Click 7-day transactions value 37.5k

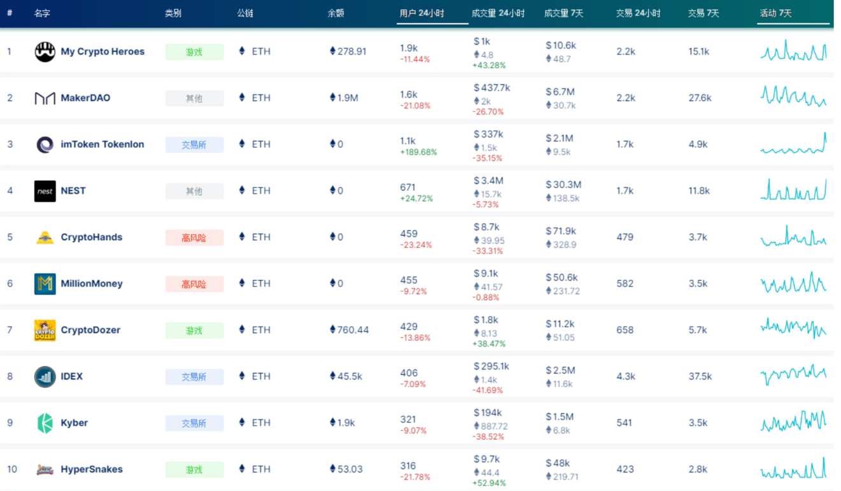point(700,376)
